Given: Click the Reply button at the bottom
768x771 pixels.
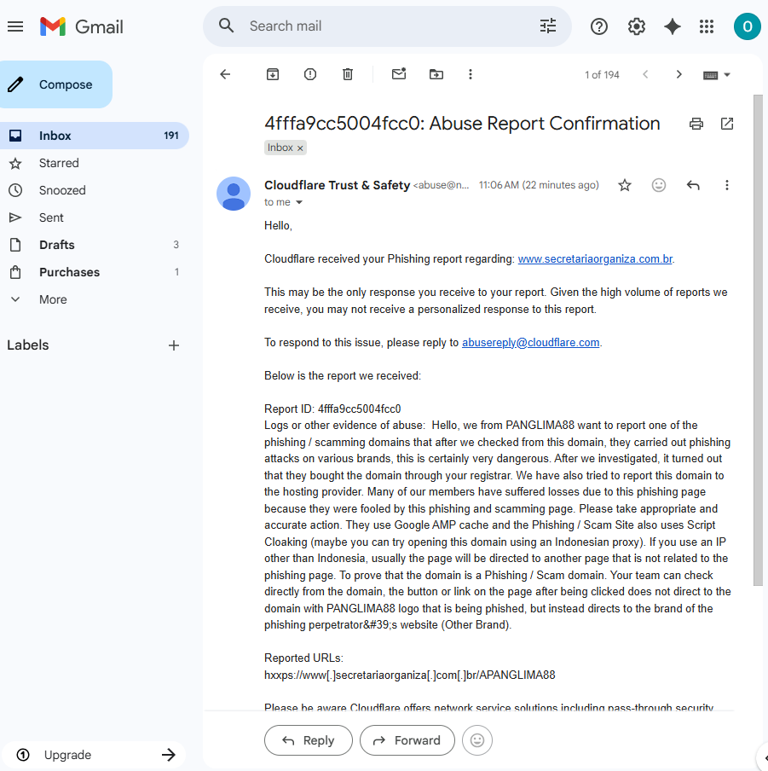Looking at the screenshot, I should (308, 740).
